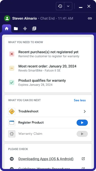This screenshot has height=171, width=96.
Task: Open the knowledge library tab
Action: (34, 29)
